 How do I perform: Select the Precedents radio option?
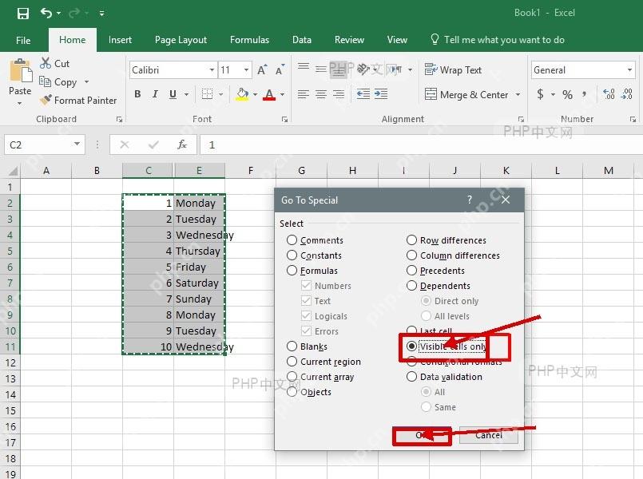411,271
